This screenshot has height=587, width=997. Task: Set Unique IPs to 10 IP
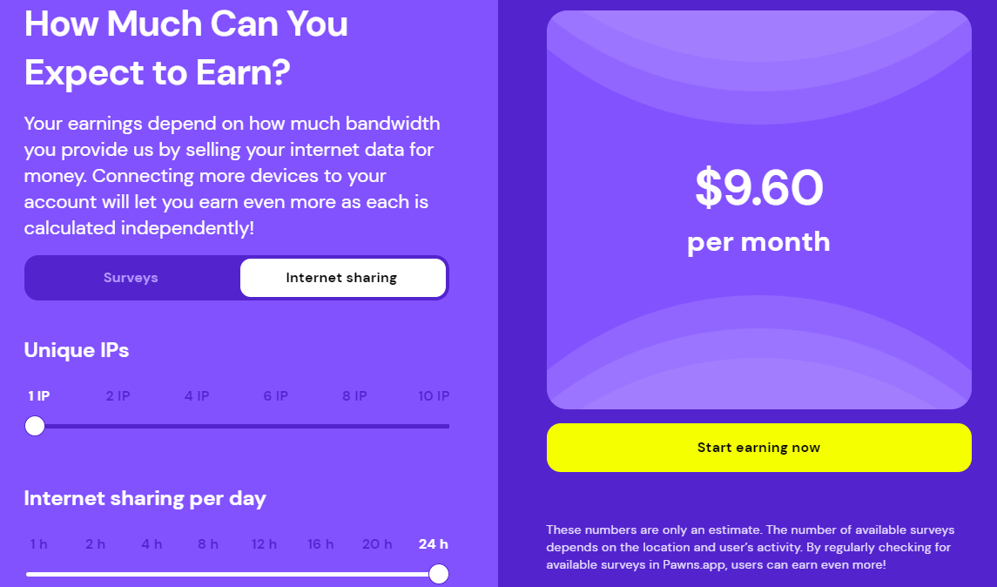434,396
